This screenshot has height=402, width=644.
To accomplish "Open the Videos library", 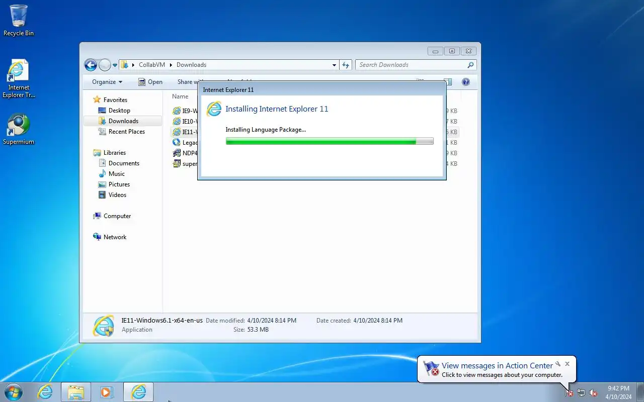I will (x=117, y=195).
